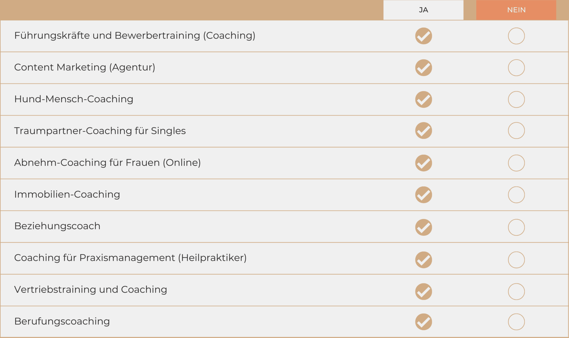Viewport: 569px width, 338px height.
Task: Click the JA column header
Action: click(x=423, y=10)
